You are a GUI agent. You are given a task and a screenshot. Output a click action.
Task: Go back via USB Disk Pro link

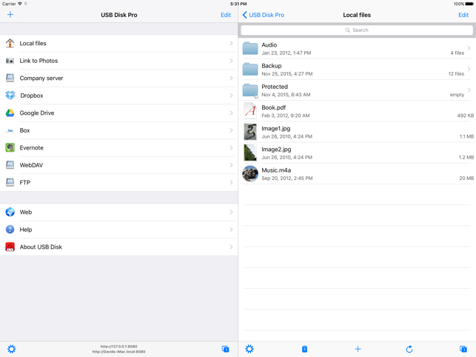[x=264, y=15]
